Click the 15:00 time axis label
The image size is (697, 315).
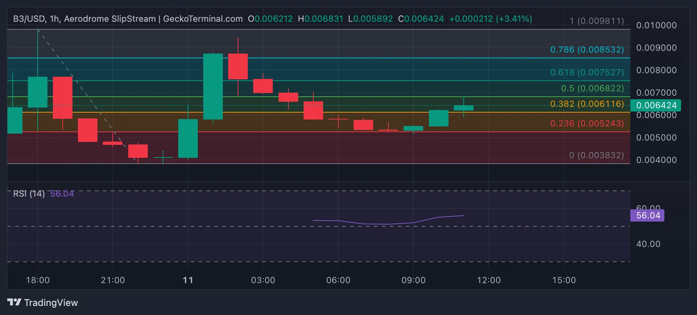coord(564,280)
